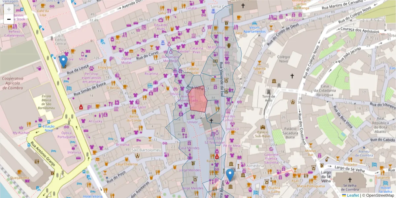
Task: Zoom in using the plus button
Action: coord(9,9)
